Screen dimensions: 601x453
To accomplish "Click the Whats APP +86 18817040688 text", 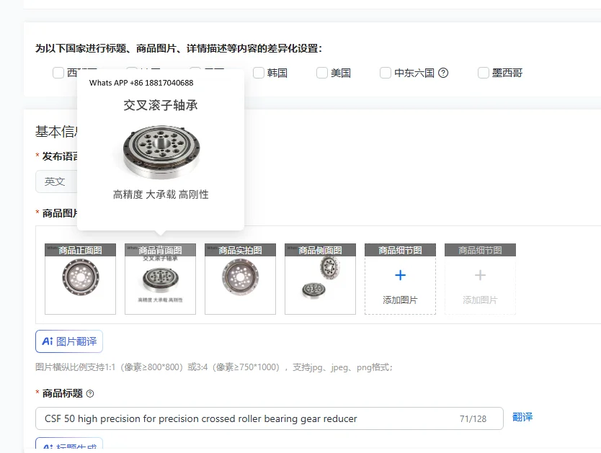I will (x=141, y=83).
